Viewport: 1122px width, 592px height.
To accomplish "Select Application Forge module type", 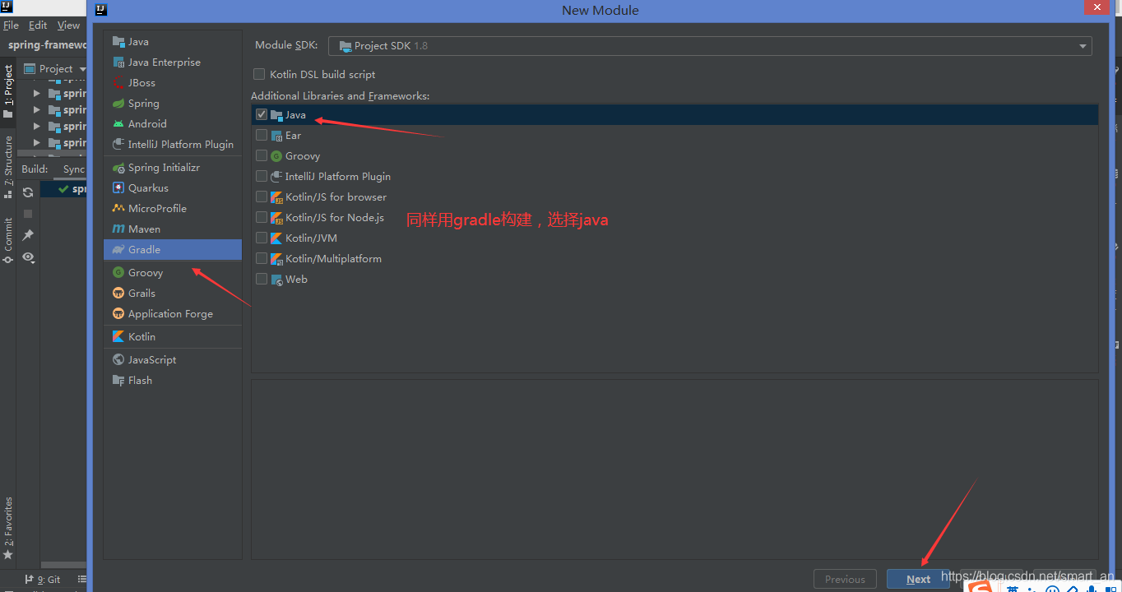I will click(x=173, y=313).
